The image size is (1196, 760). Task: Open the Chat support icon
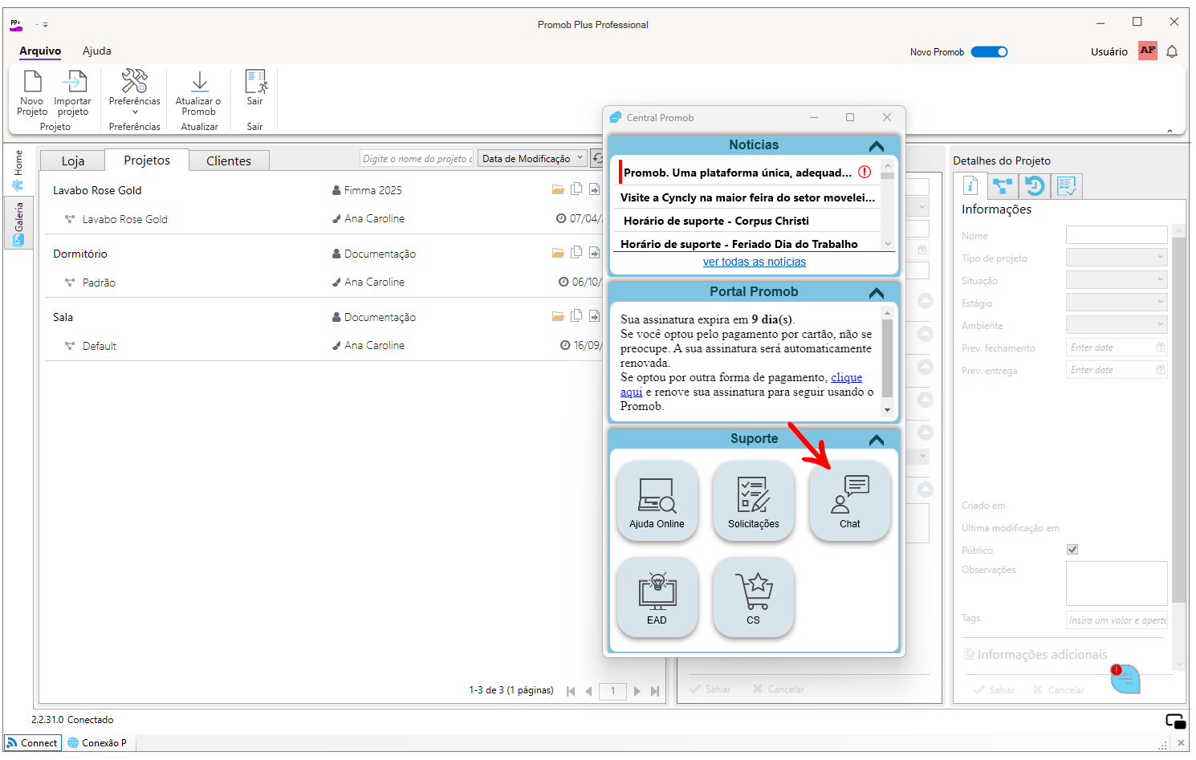coord(849,501)
